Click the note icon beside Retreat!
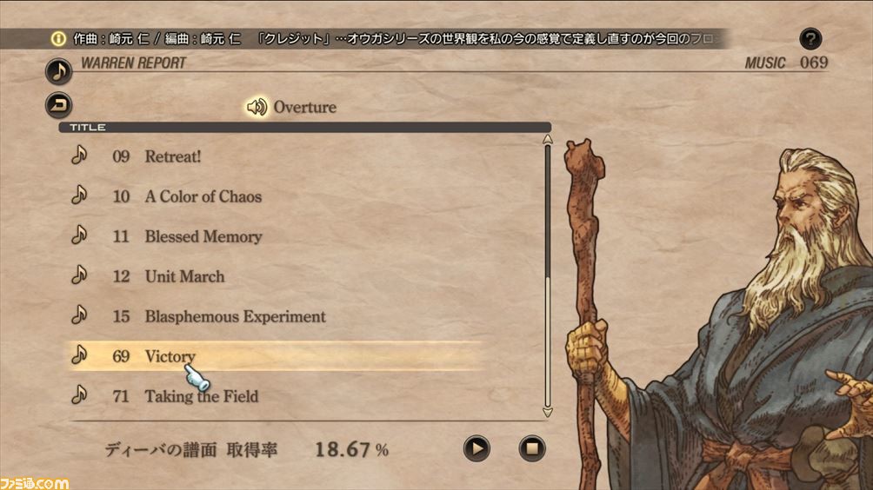873x490 pixels. [79, 156]
